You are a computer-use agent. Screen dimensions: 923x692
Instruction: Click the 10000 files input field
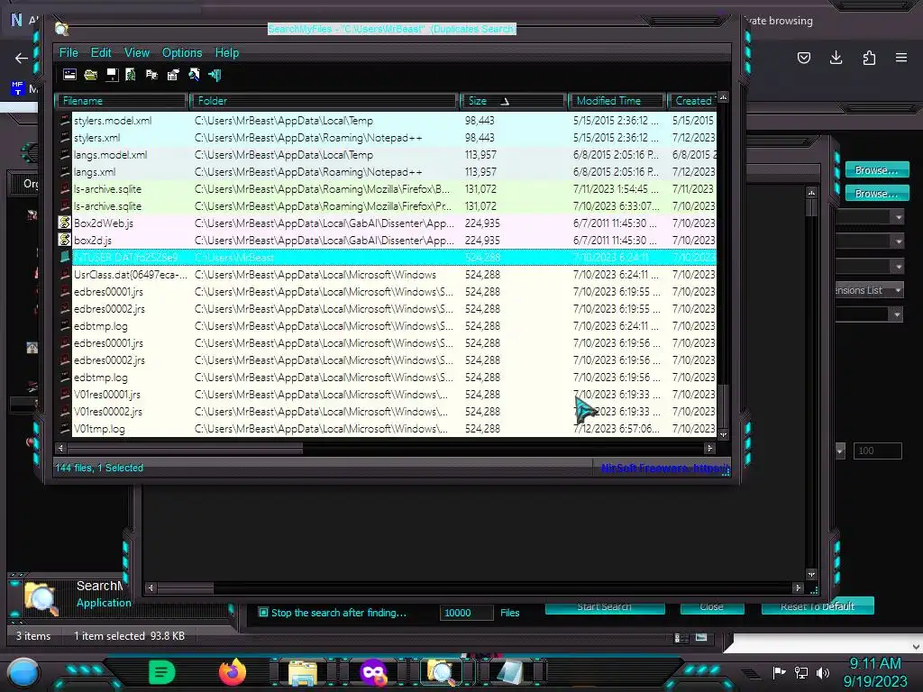click(466, 613)
